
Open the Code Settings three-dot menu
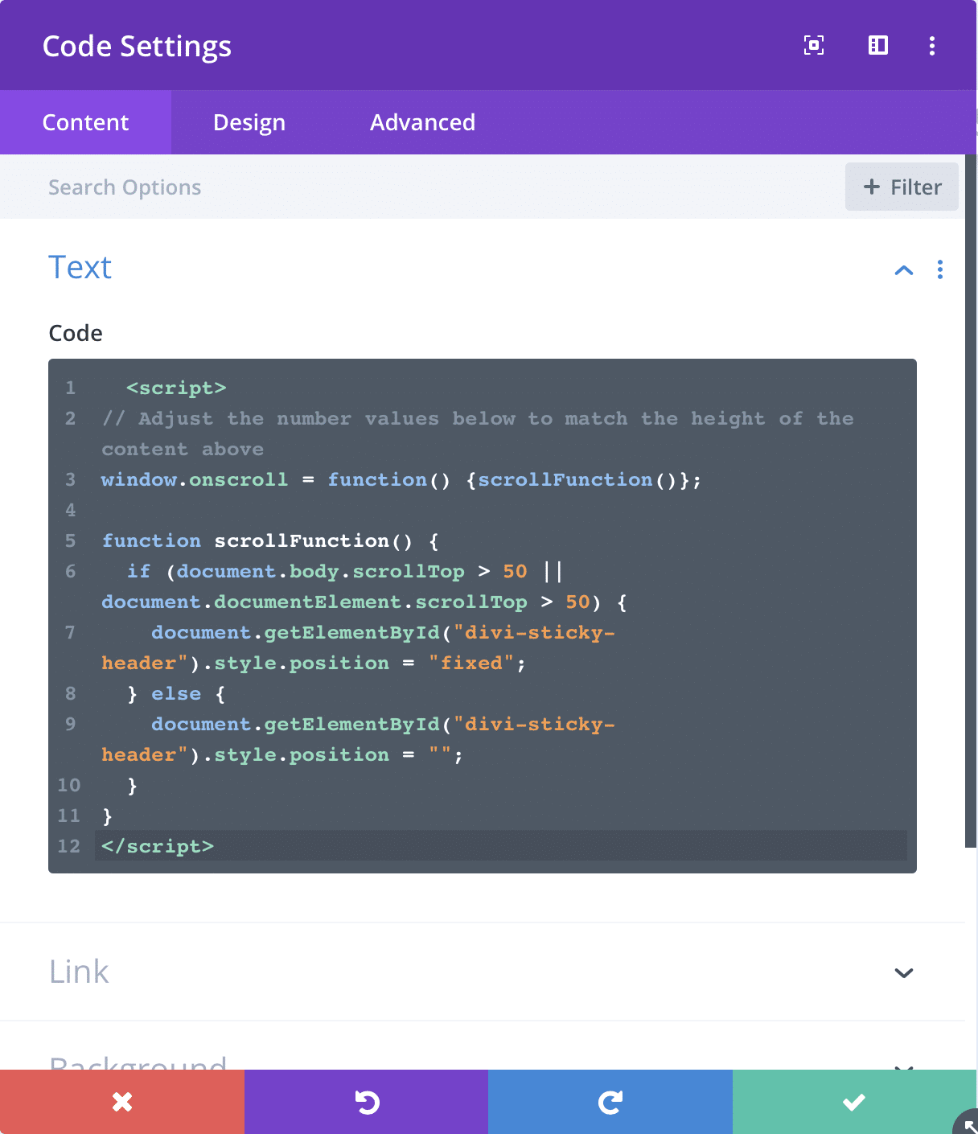[932, 46]
